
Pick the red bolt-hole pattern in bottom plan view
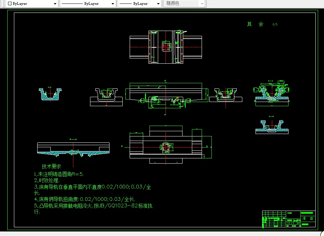(166, 147)
